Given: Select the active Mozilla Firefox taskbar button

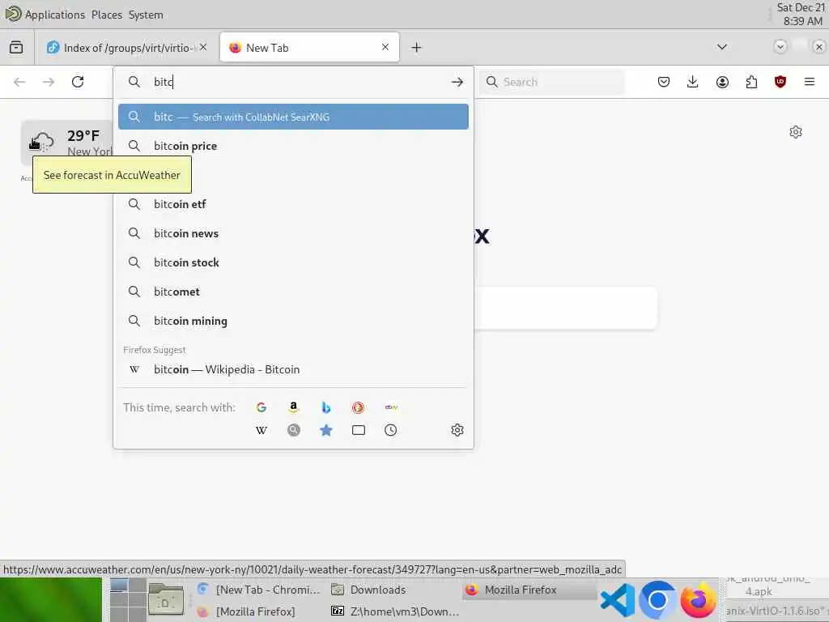Looking at the screenshot, I should (x=529, y=590).
